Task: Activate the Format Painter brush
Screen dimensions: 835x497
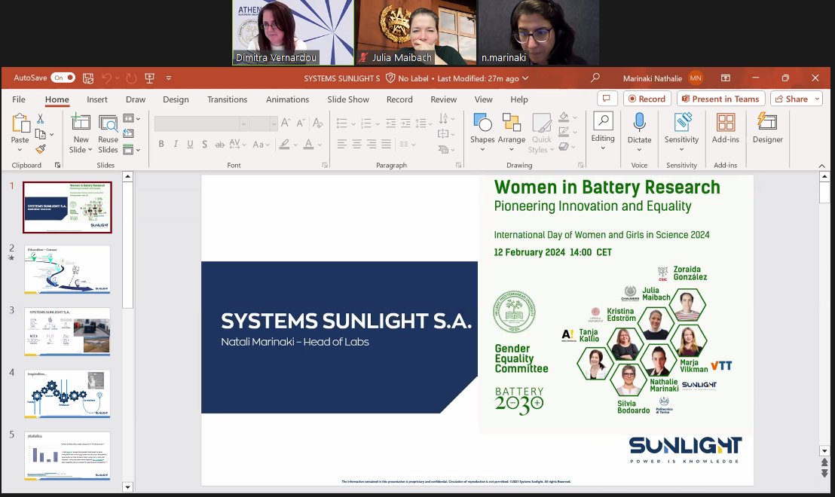Action: point(41,149)
